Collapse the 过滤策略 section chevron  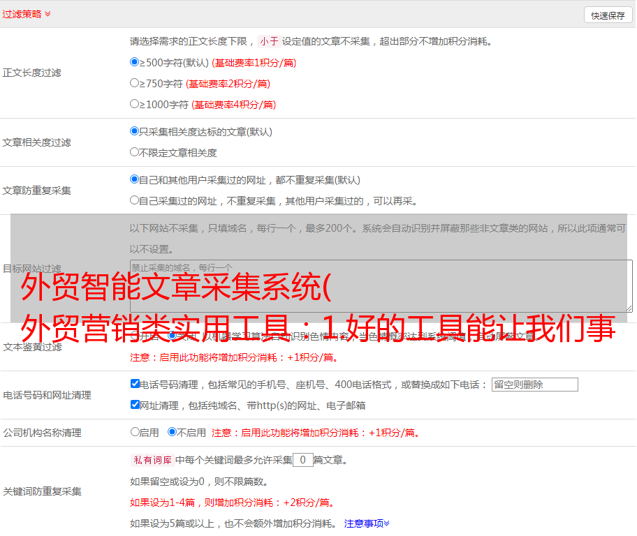pos(47,14)
